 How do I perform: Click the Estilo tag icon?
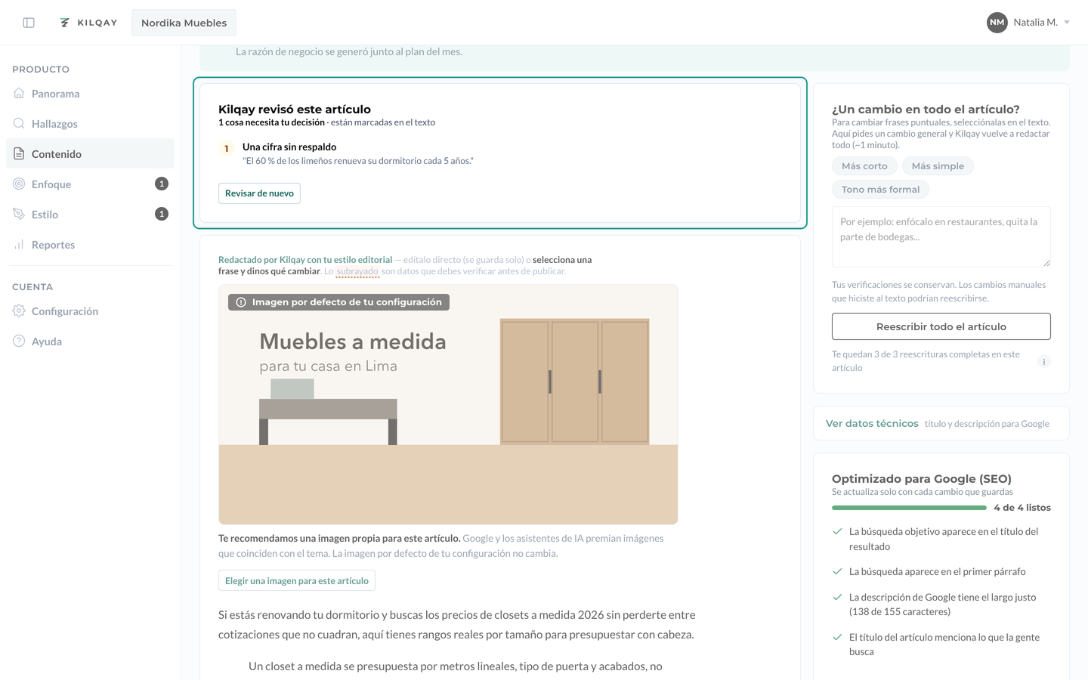[x=19, y=215]
